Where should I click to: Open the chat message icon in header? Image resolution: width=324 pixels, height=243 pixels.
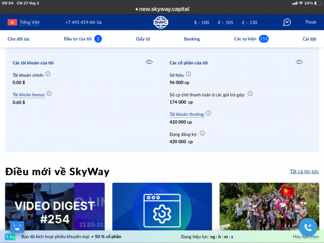287,22
